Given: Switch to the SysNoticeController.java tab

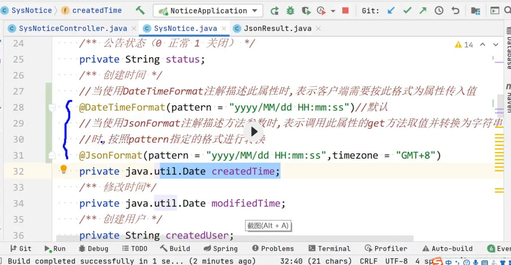Looking at the screenshot, I should [73, 28].
